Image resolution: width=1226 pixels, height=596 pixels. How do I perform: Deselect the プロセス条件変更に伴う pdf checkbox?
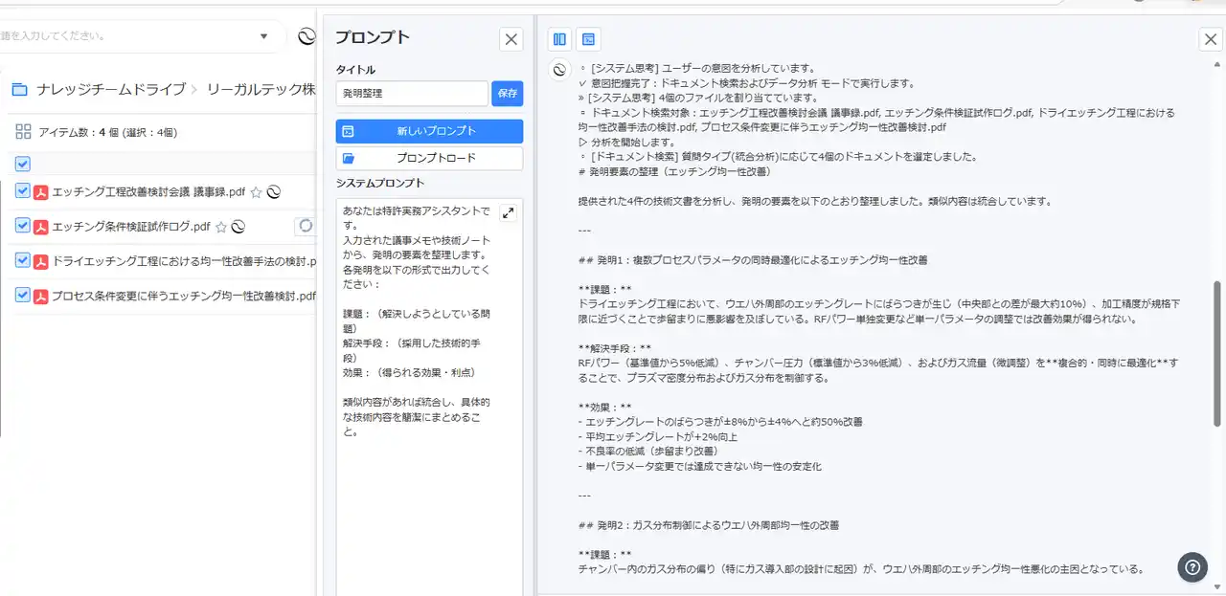pyautogui.click(x=23, y=296)
